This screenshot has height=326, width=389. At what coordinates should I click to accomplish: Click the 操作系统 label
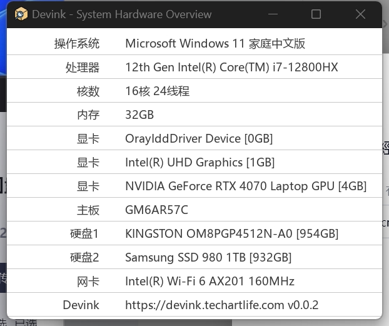pyautogui.click(x=77, y=43)
